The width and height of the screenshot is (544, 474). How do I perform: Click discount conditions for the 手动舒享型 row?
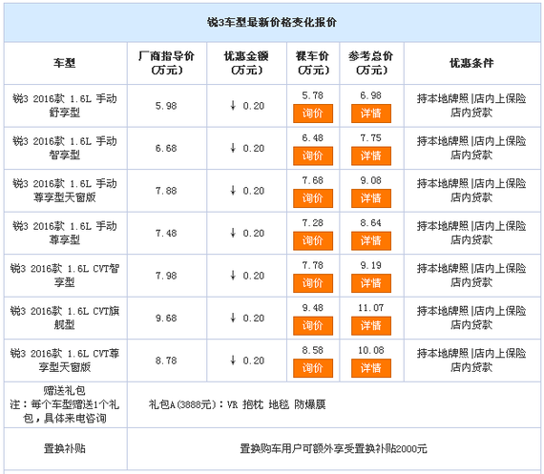pyautogui.click(x=471, y=106)
